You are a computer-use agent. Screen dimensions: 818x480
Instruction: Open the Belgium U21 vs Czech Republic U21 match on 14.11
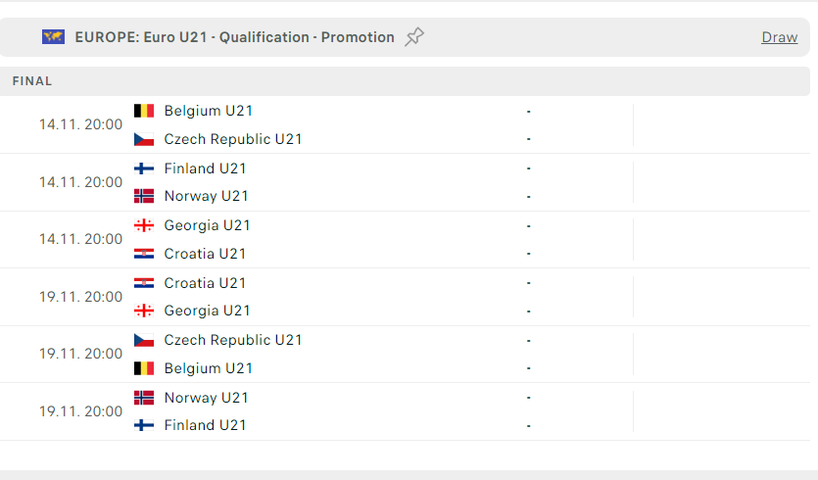[405, 124]
